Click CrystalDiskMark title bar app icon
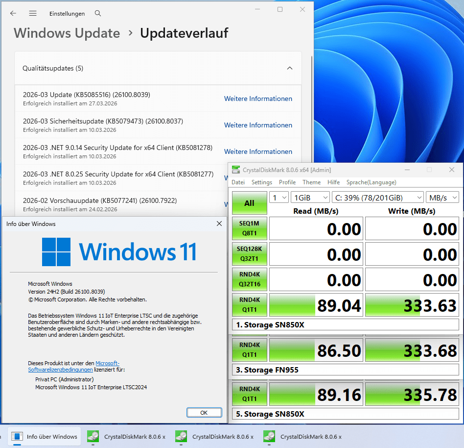This screenshot has width=464, height=448. click(x=236, y=170)
